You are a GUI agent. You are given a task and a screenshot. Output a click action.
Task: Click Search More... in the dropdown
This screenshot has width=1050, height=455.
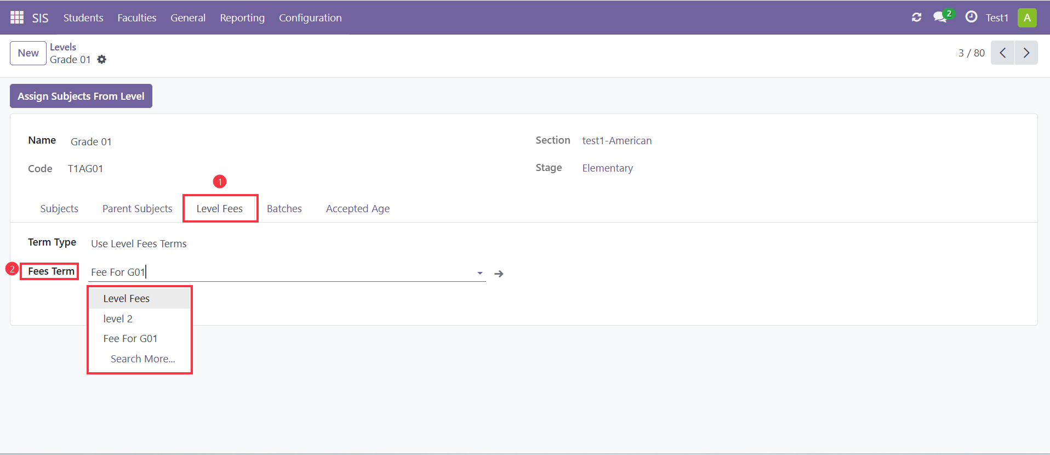pyautogui.click(x=142, y=359)
